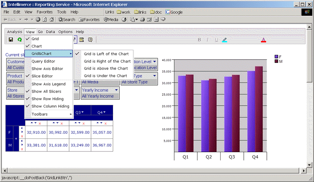
Task: Open the browser Tools menu
Action: point(62,12)
